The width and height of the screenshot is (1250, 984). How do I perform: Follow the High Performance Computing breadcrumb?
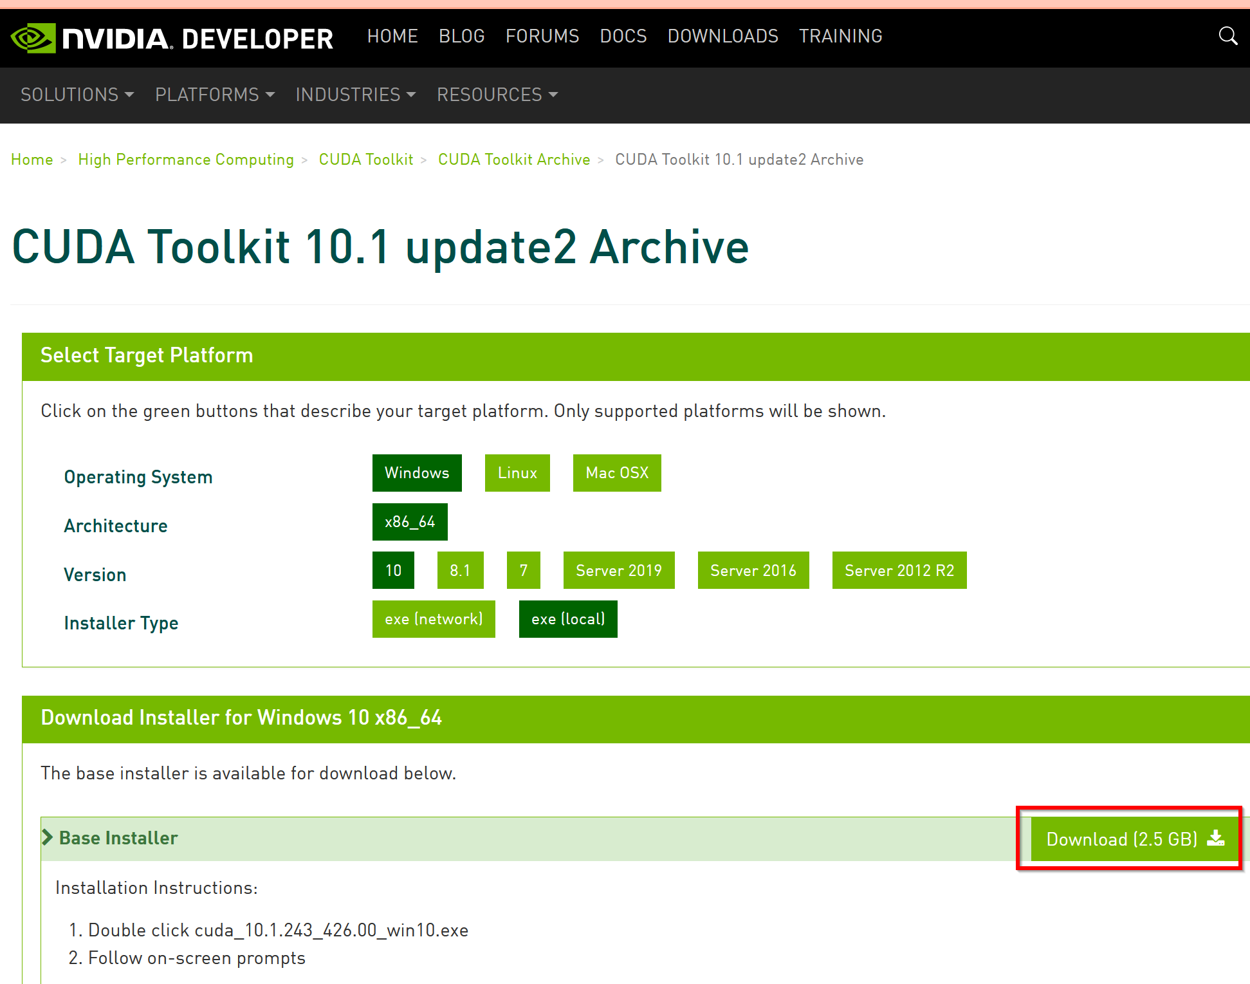click(186, 160)
